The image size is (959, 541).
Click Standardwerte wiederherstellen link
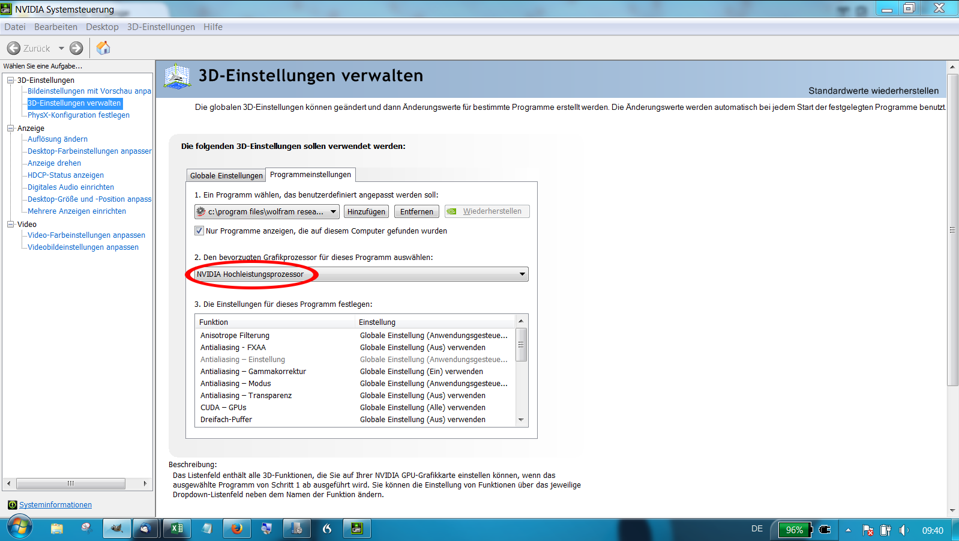pos(873,91)
